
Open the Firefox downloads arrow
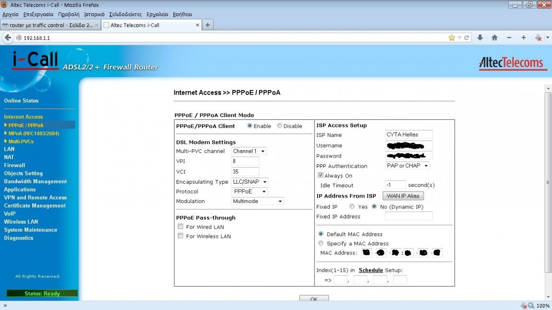click(x=480, y=38)
